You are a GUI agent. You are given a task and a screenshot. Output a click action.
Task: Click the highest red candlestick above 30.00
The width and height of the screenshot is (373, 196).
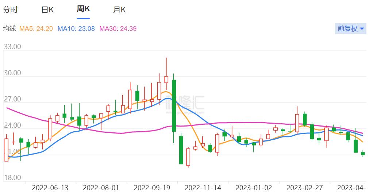click(166, 79)
